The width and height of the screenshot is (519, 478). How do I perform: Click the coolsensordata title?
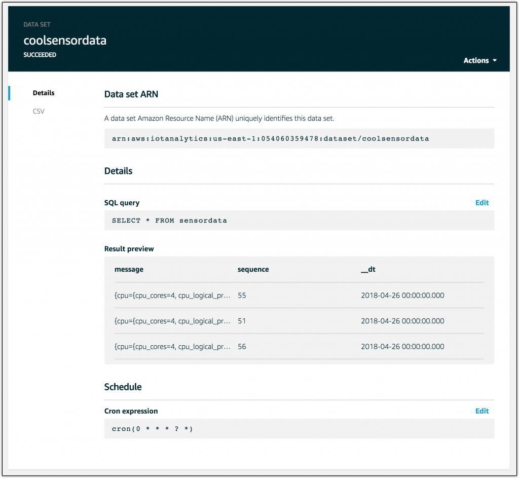point(65,41)
